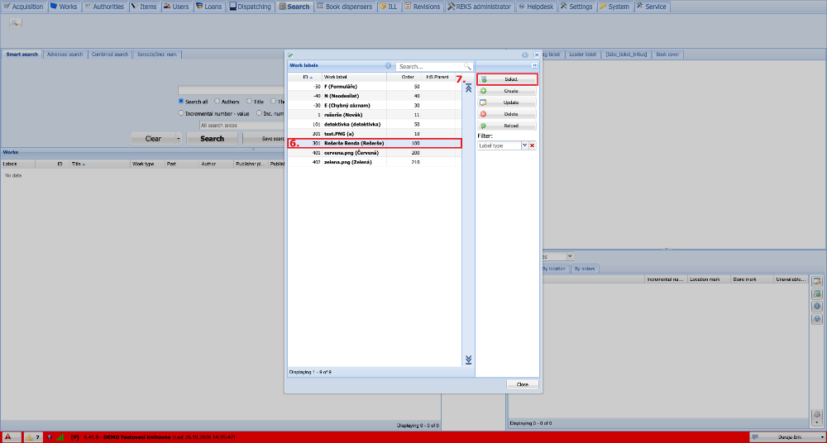Click the main Search button

(x=212, y=139)
